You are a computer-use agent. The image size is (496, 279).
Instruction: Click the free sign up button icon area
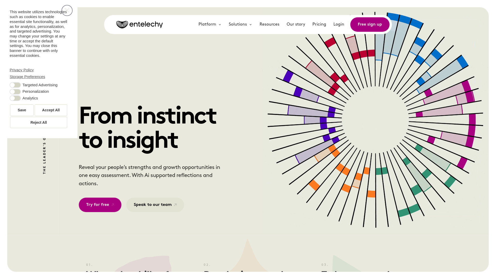pyautogui.click(x=370, y=24)
